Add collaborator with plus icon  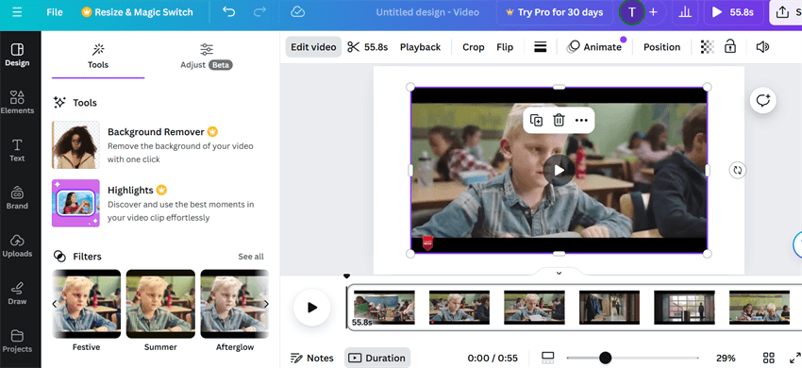tap(653, 12)
